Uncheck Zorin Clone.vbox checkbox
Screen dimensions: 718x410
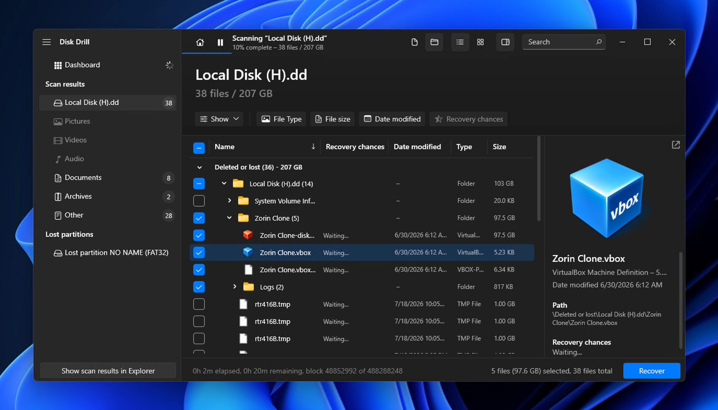tap(199, 252)
